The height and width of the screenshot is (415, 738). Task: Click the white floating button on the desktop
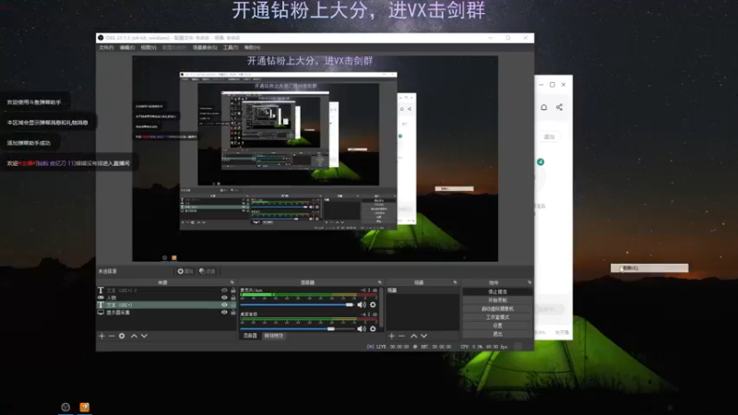(649, 267)
